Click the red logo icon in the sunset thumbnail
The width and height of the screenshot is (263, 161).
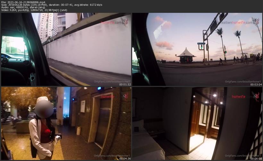256,22
